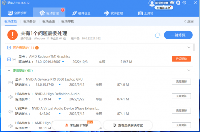
Task: Click the AMD Radeon(TM) Graphics name
Action: (50, 56)
